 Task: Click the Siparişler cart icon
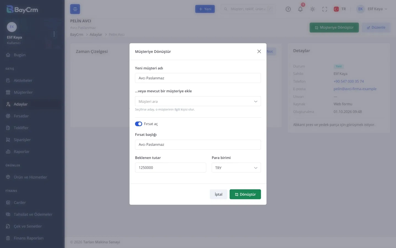[x=8, y=140]
